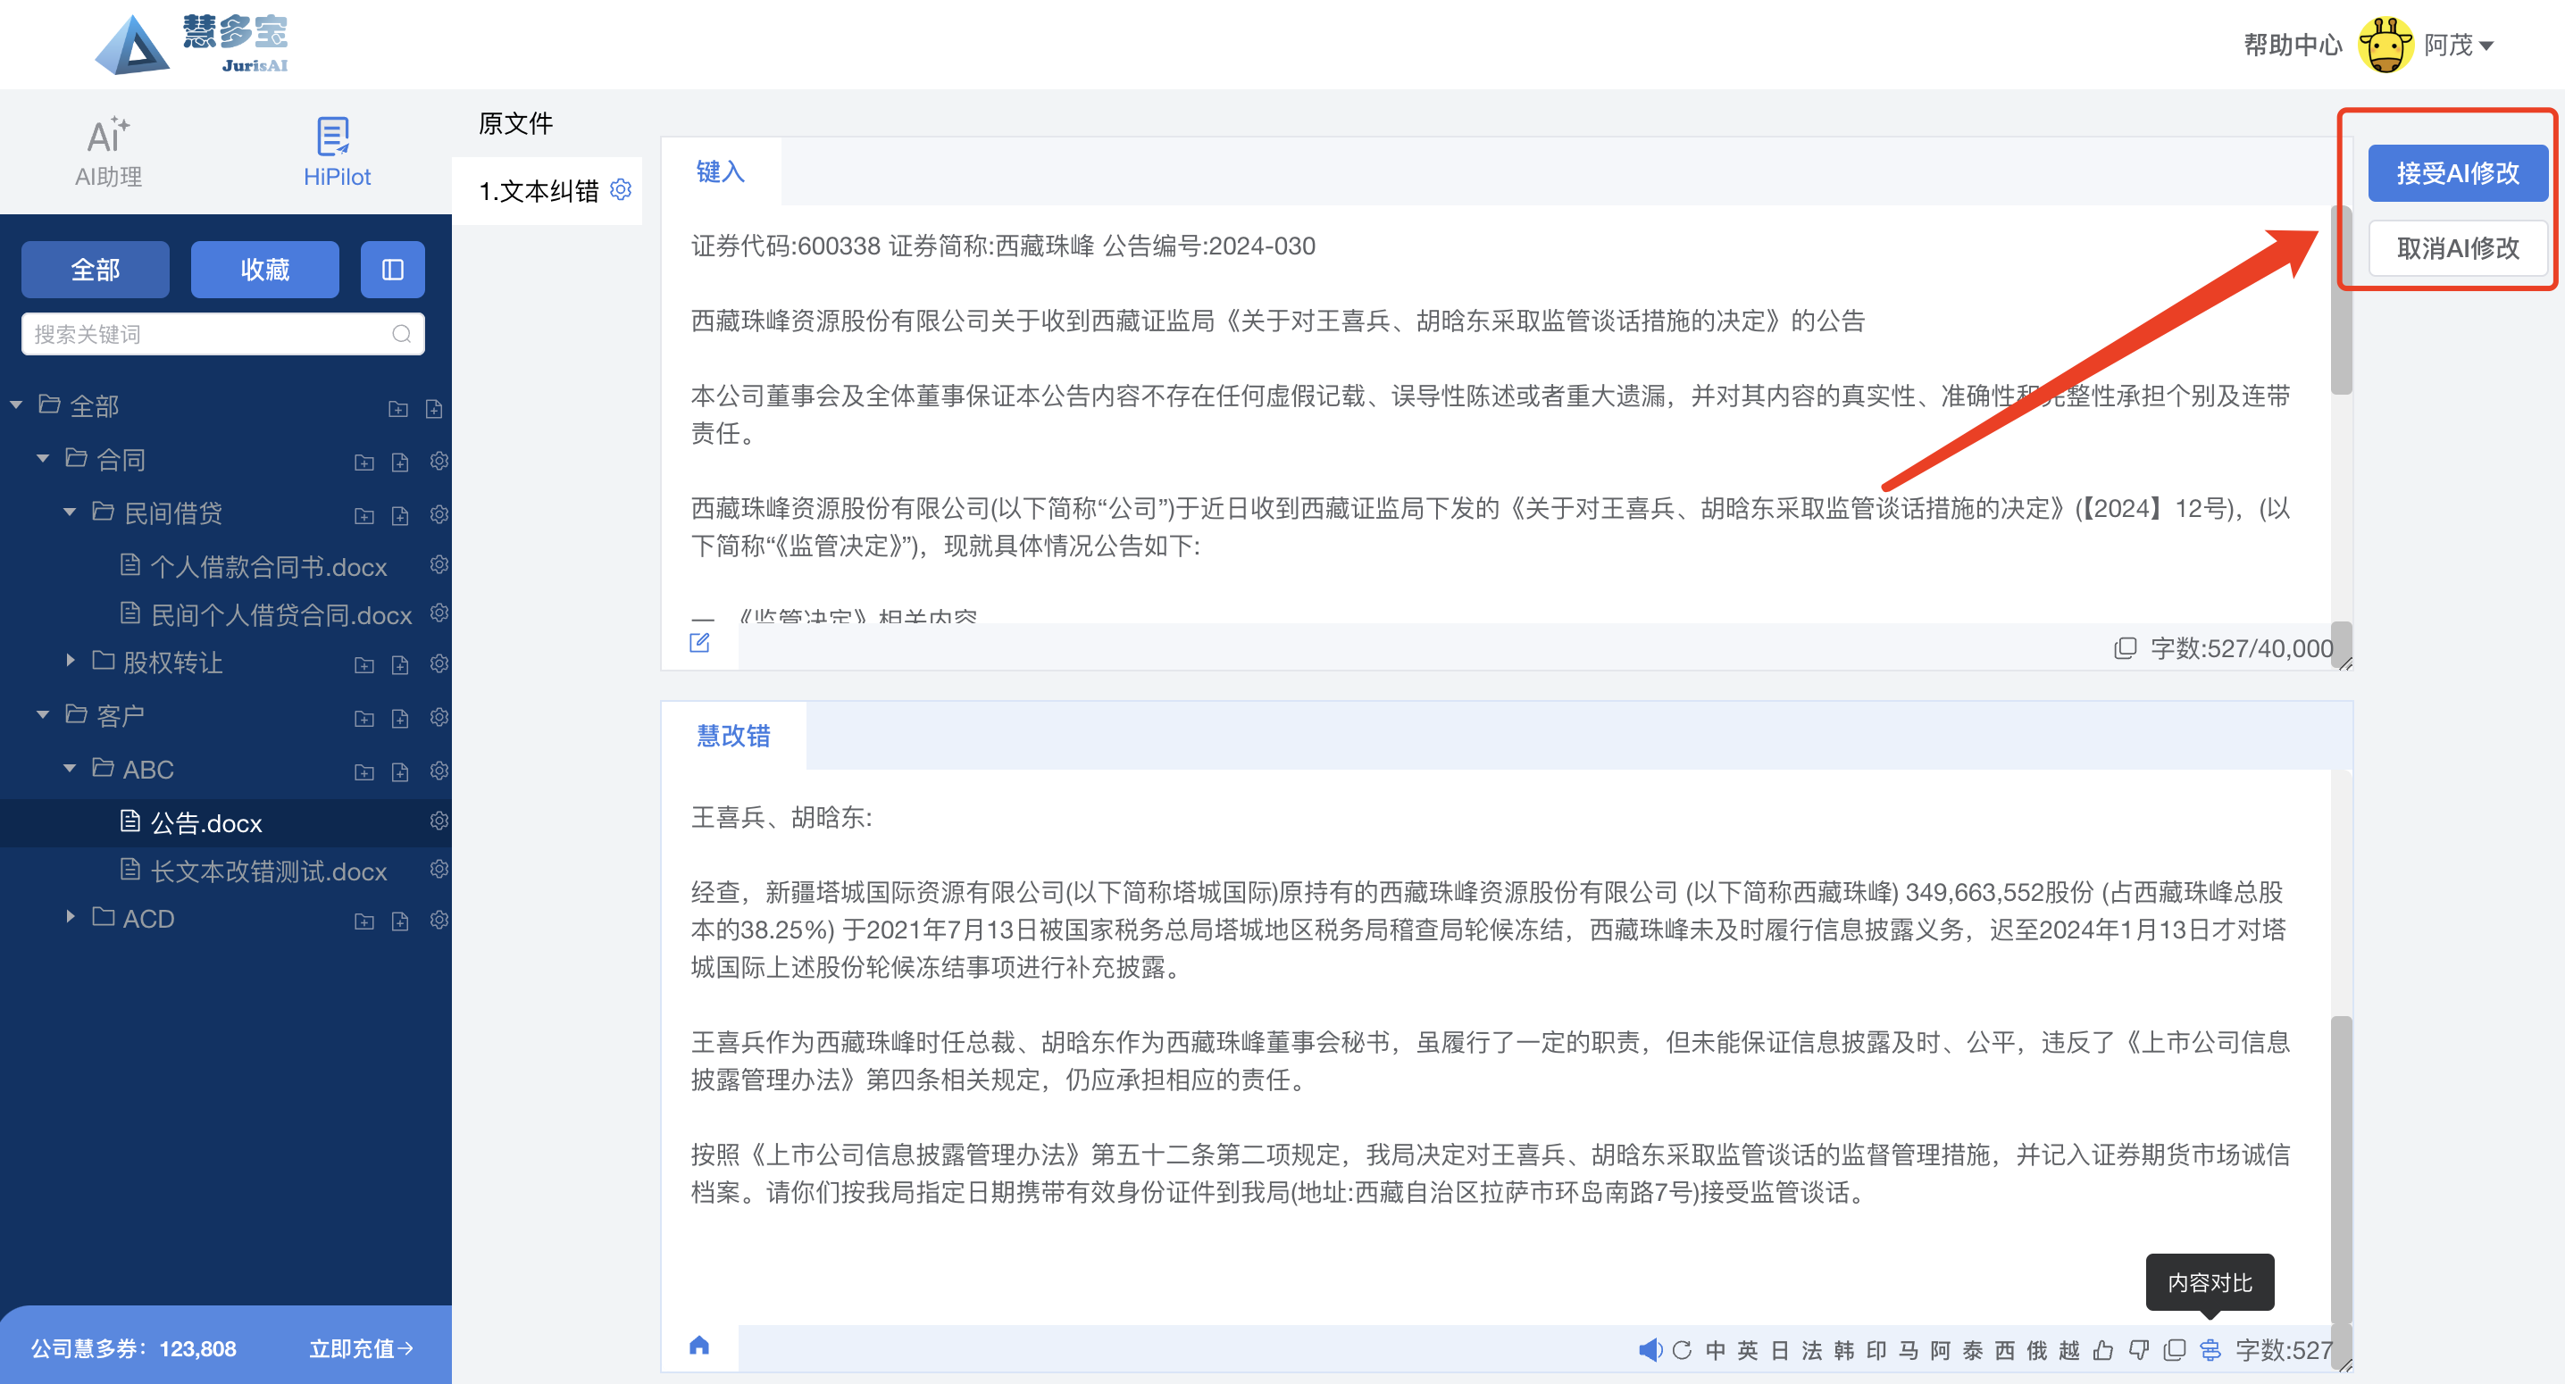Collapse the 全部 root folder

[16, 404]
